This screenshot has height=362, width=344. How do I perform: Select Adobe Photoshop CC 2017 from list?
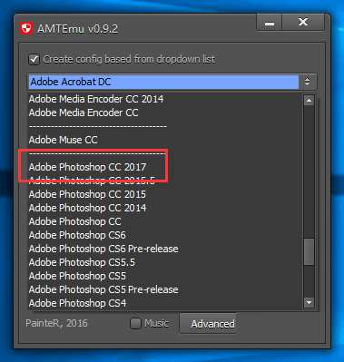point(88,167)
